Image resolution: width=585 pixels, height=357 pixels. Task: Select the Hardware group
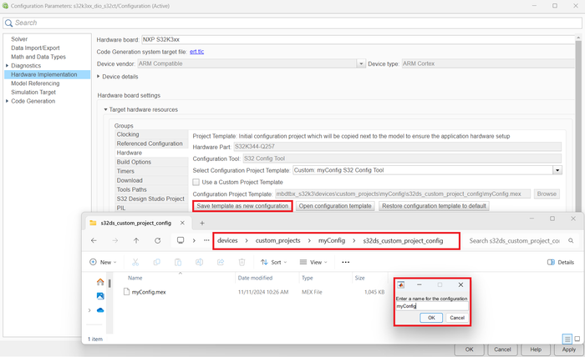tap(151, 153)
